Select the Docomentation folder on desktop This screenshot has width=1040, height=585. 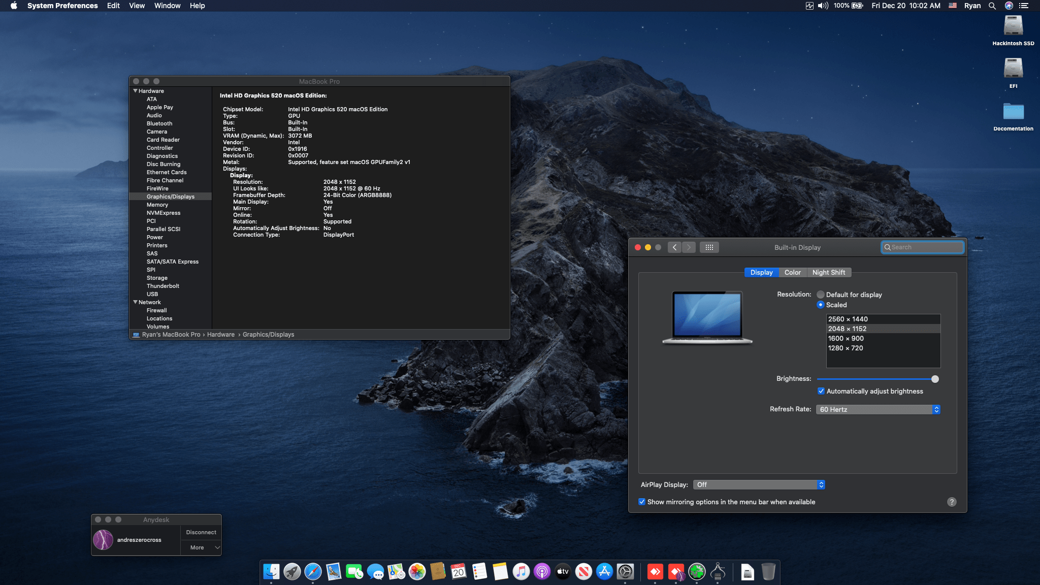pos(1013,116)
